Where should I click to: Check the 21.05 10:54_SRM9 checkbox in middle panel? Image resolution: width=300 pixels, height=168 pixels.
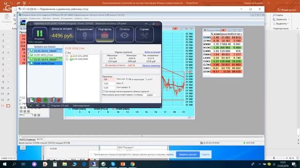(x=67, y=59)
